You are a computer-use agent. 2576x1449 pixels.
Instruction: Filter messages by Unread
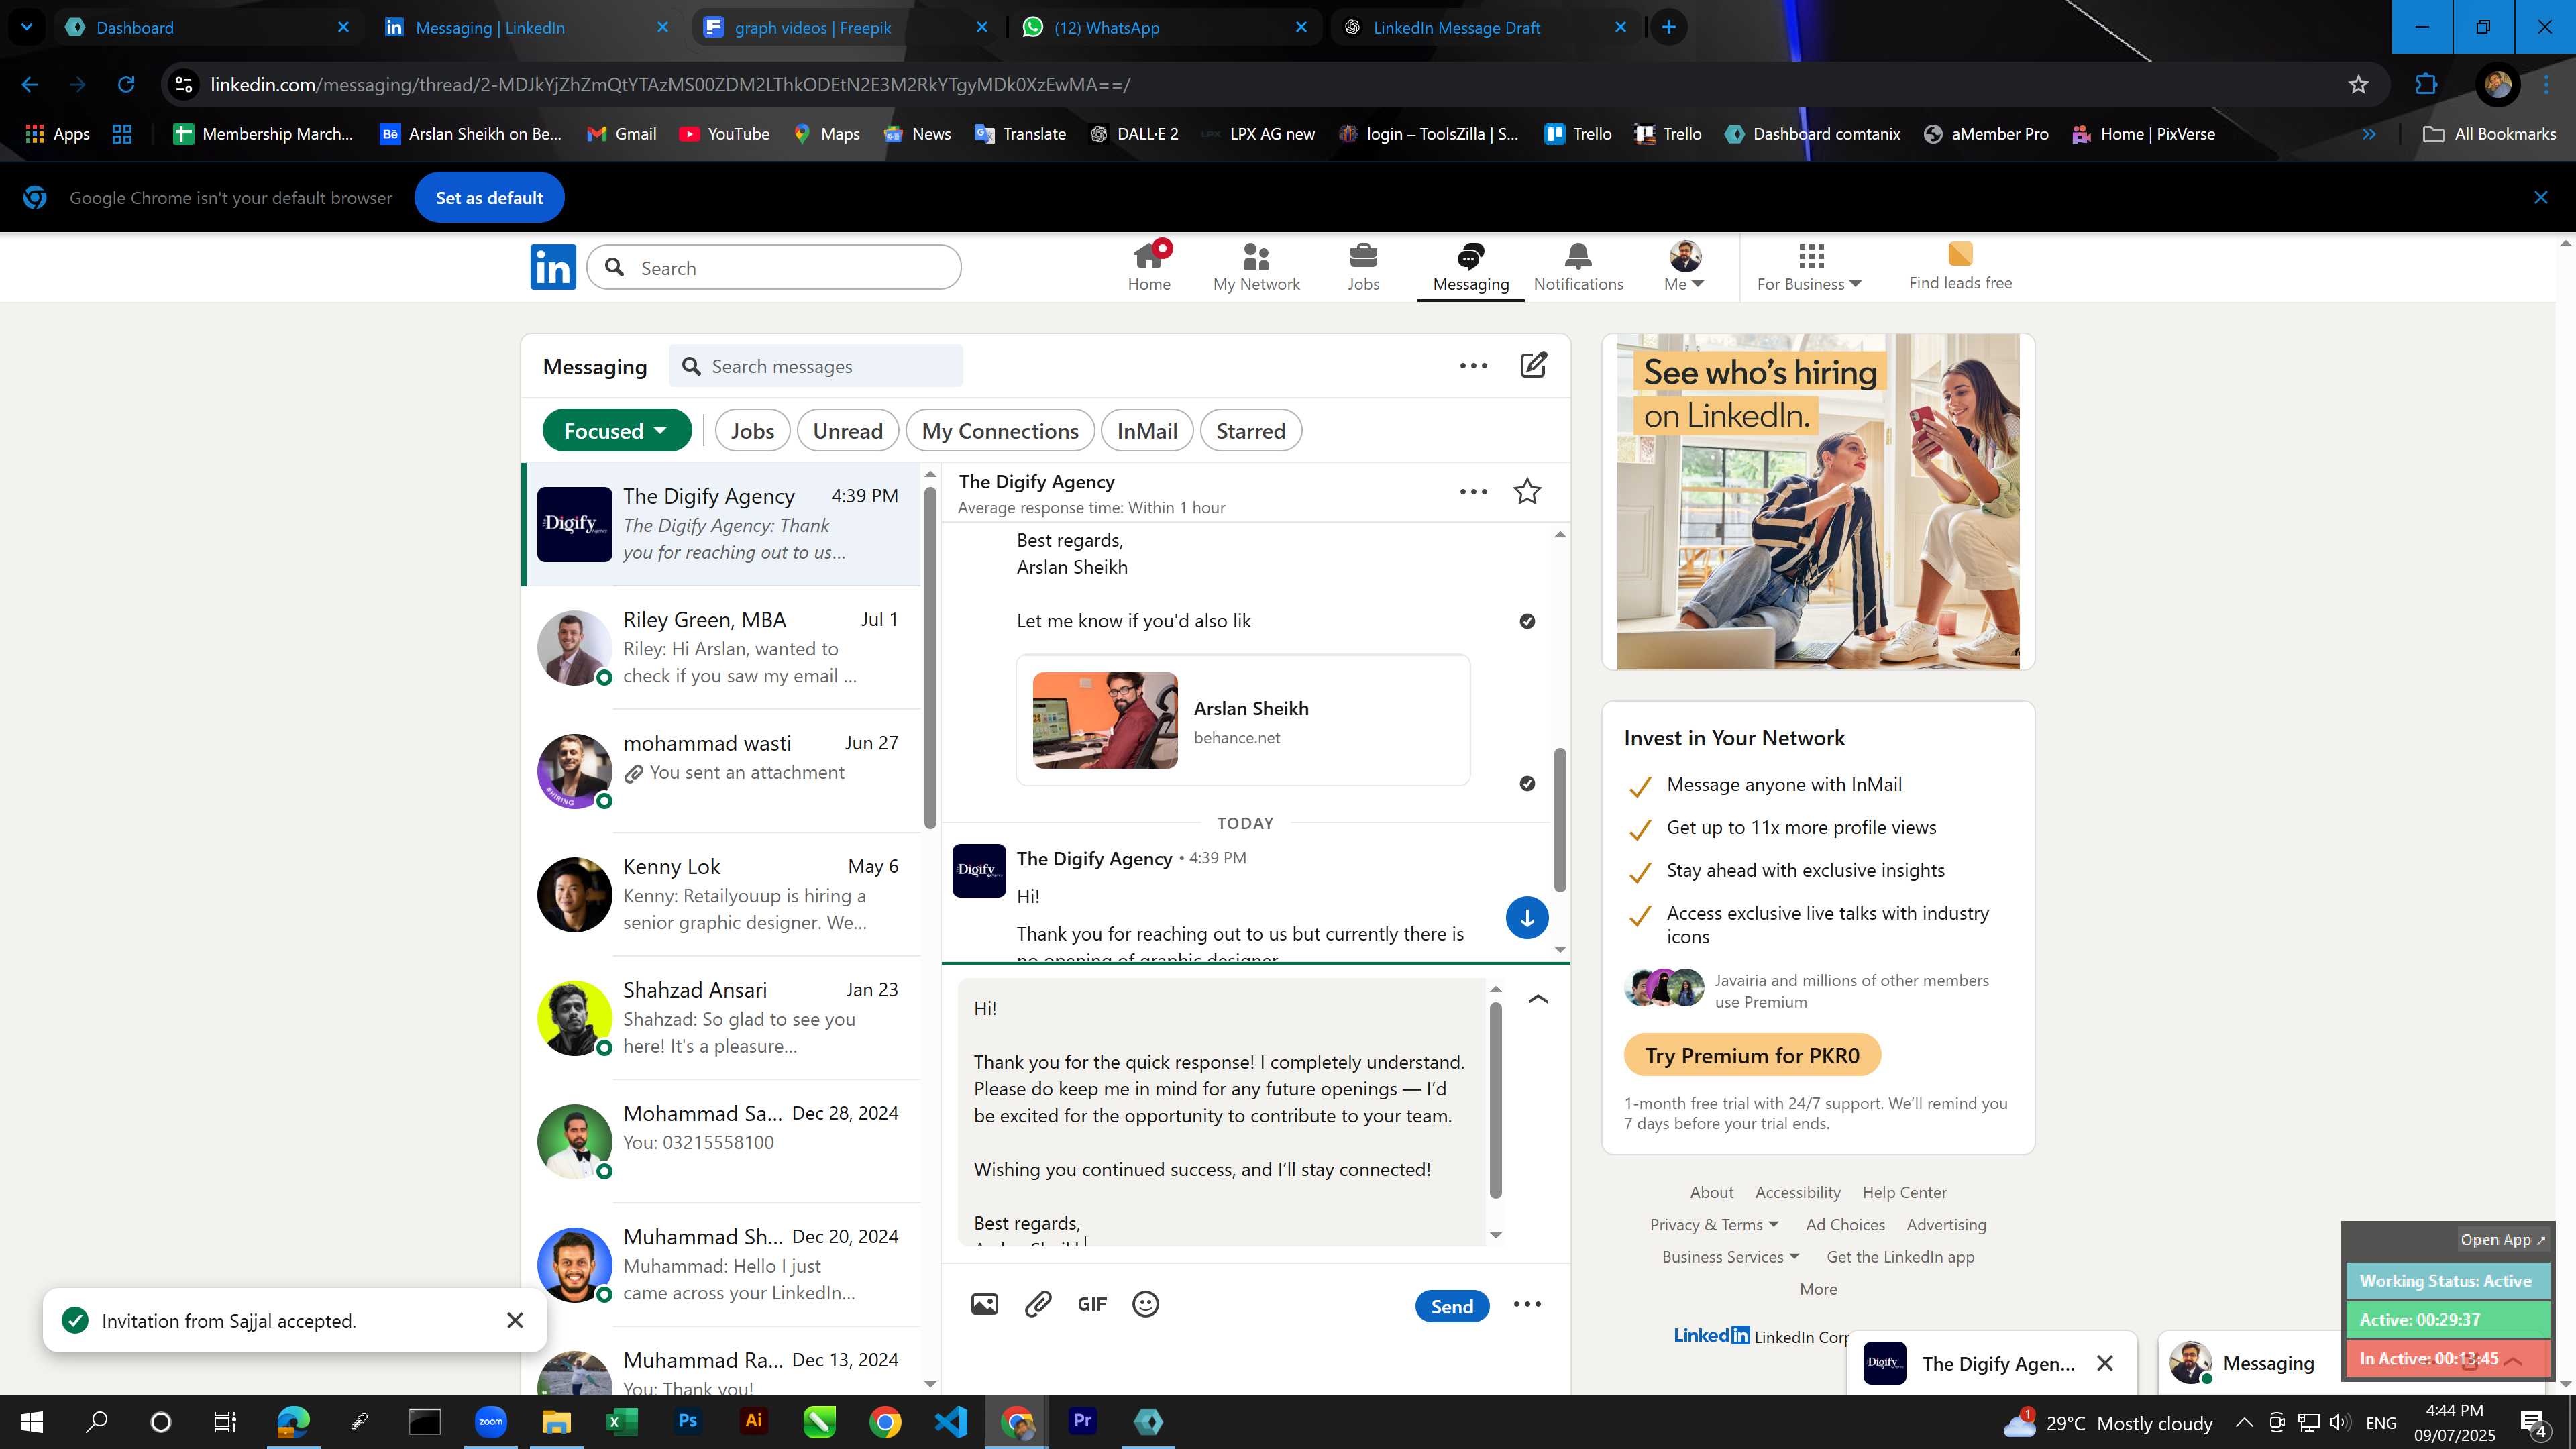click(x=847, y=431)
